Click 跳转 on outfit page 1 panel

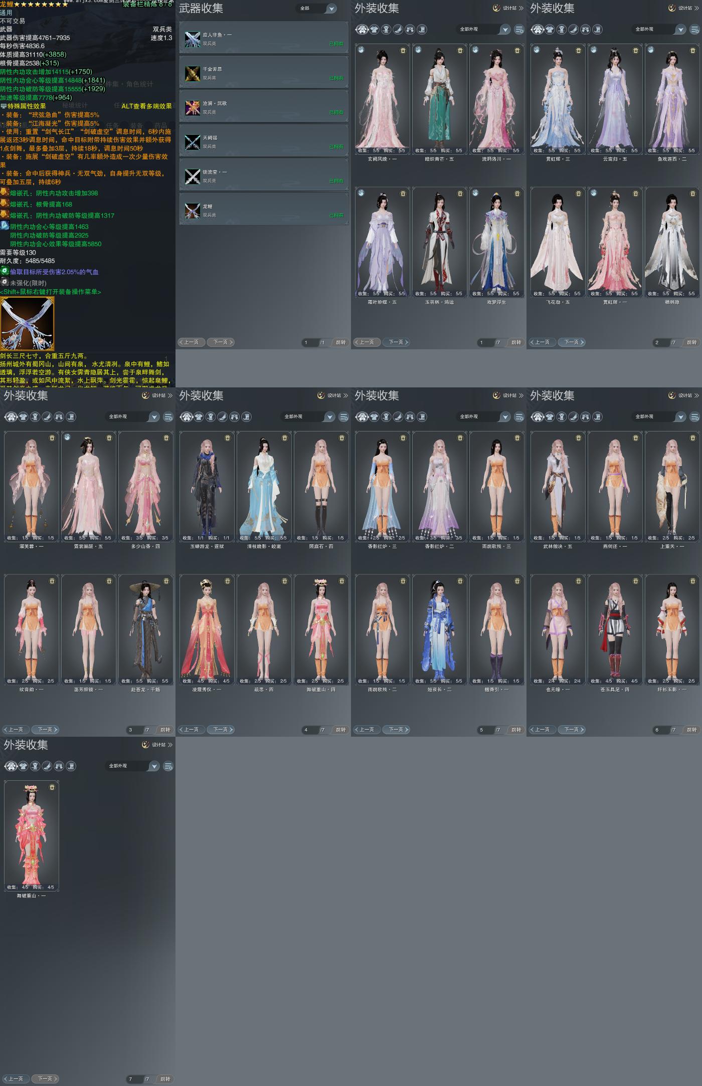[x=516, y=343]
